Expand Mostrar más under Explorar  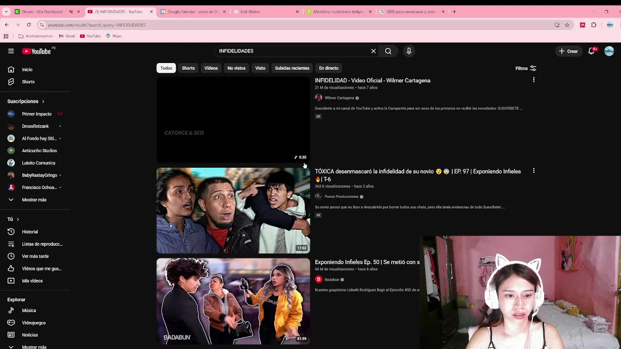coord(35,347)
